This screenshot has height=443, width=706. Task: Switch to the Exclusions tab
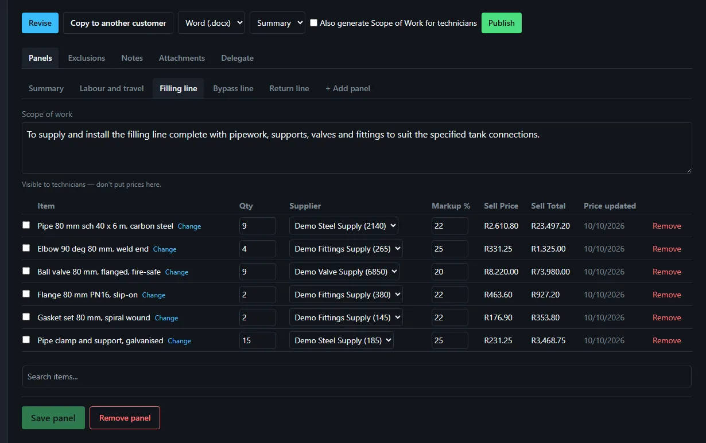[x=87, y=58]
